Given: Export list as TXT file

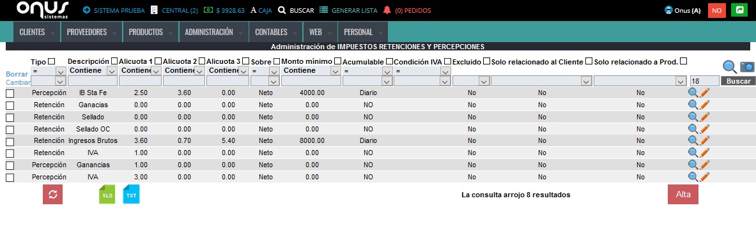Looking at the screenshot, I should [131, 194].
